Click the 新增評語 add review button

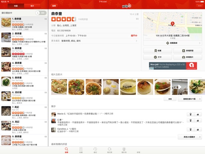click(188, 51)
